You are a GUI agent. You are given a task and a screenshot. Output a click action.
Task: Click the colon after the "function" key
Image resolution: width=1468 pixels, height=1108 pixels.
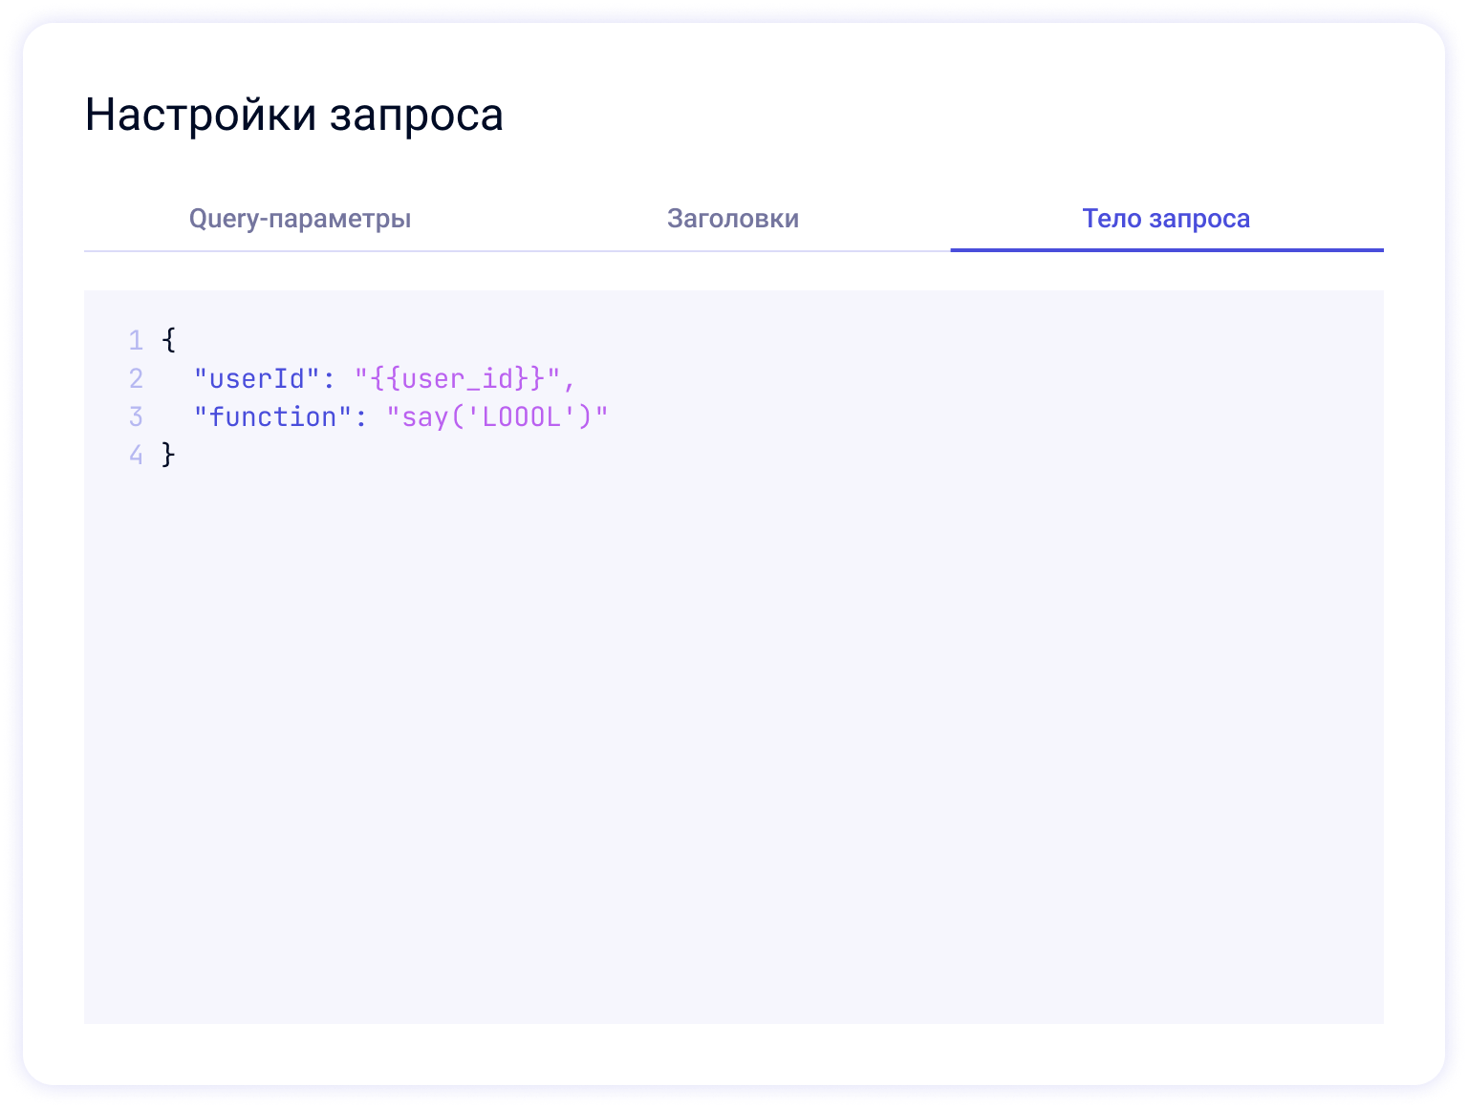click(x=361, y=418)
